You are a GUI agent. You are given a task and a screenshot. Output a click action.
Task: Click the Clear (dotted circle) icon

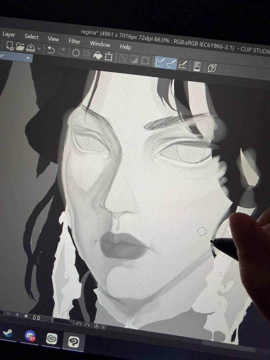pyautogui.click(x=76, y=53)
